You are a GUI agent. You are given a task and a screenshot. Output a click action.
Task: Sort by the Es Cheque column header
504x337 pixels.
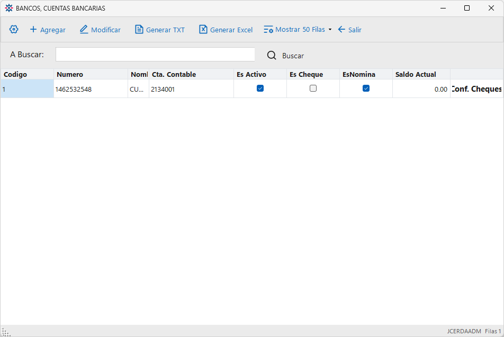click(x=313, y=74)
